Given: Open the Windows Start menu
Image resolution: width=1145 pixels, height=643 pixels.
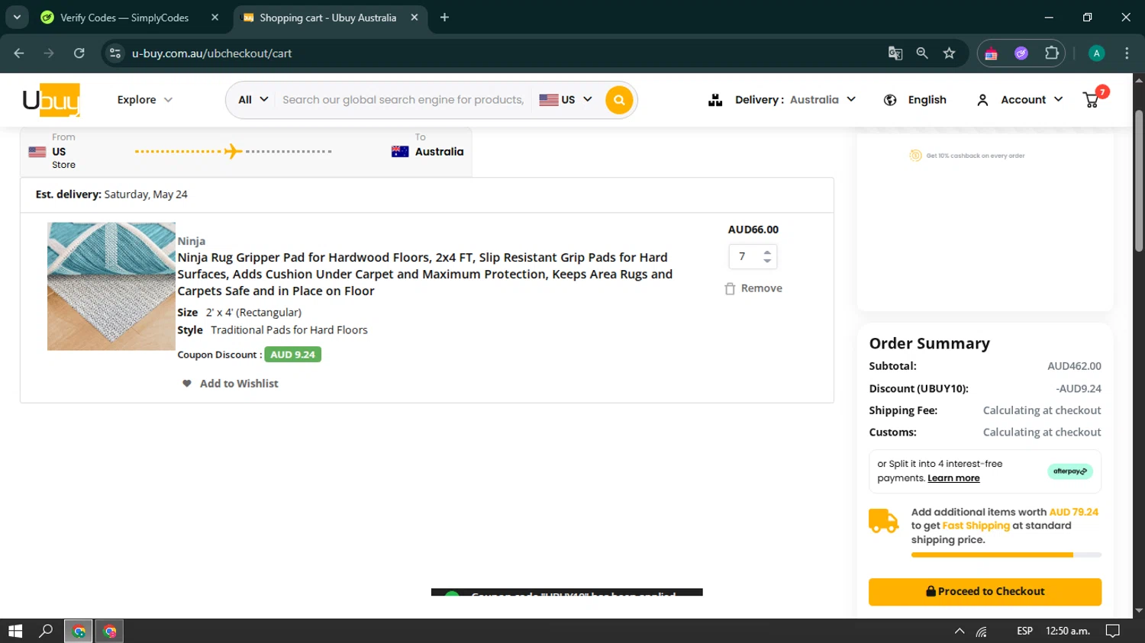Looking at the screenshot, I should coord(15,631).
